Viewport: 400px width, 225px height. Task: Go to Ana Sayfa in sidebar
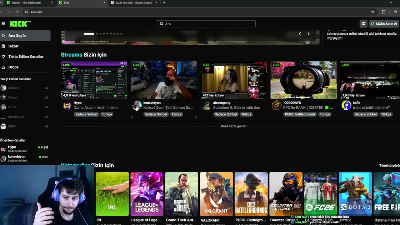[25, 36]
